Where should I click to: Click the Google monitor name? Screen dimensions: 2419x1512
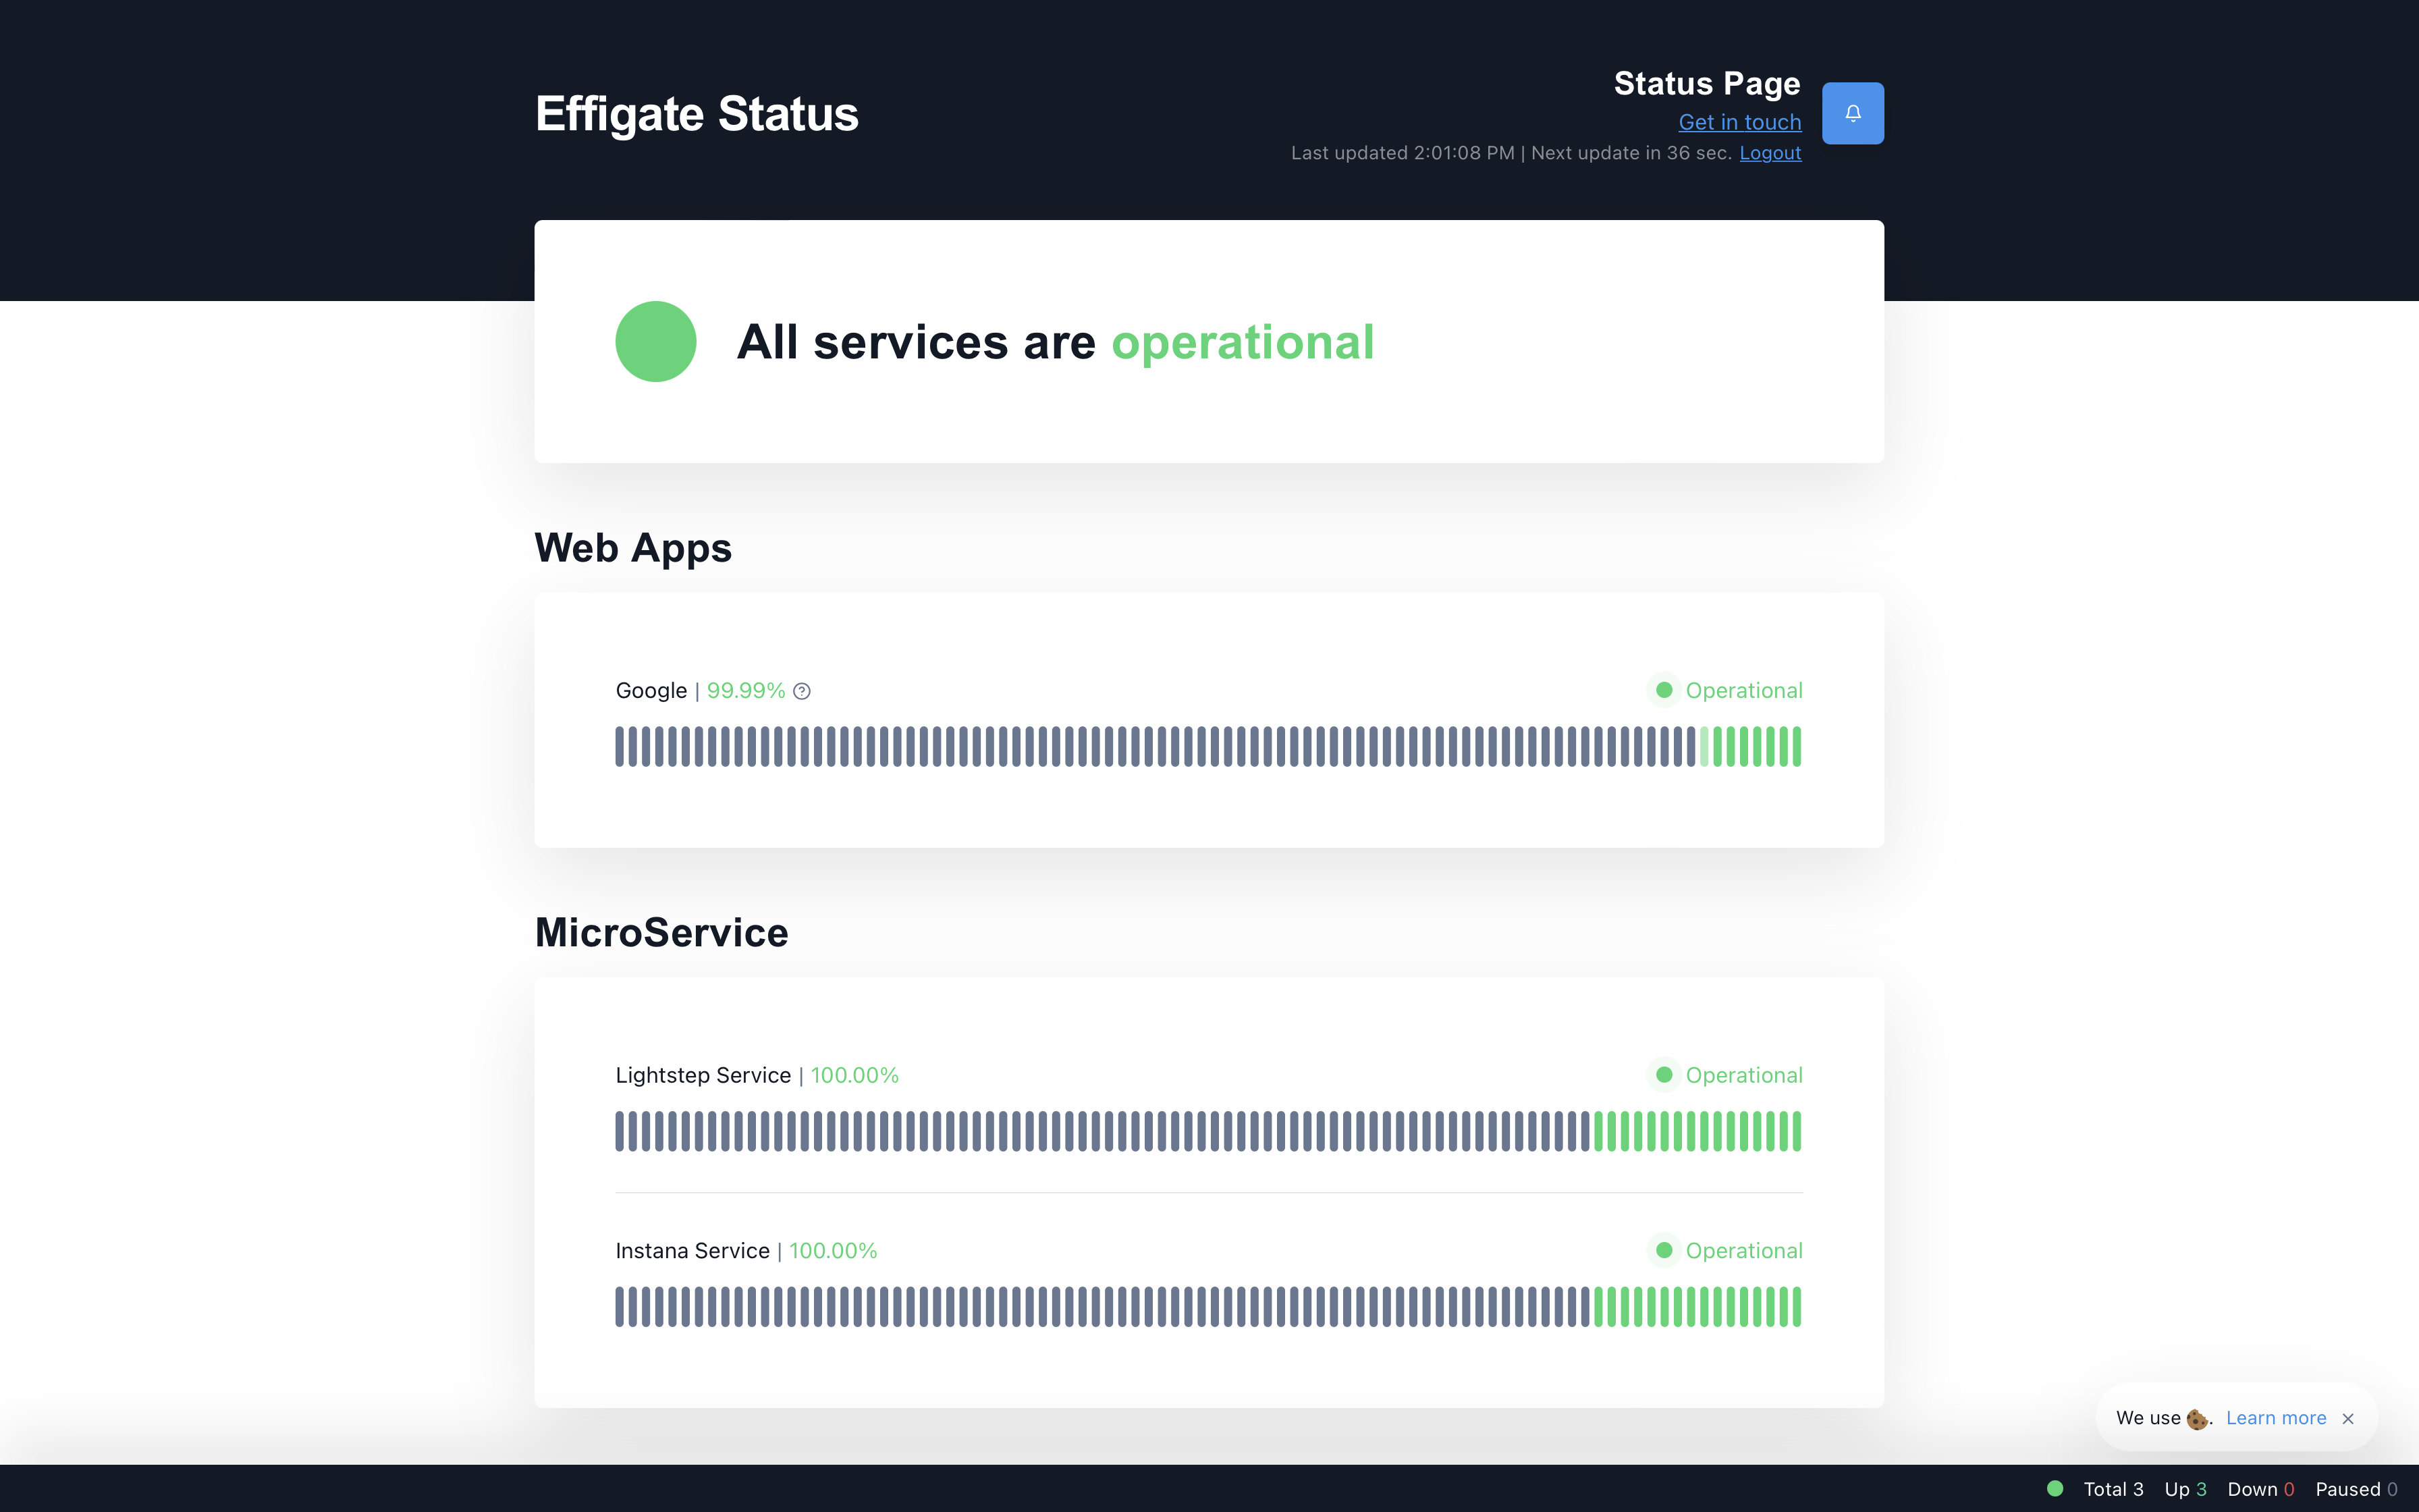pyautogui.click(x=651, y=691)
